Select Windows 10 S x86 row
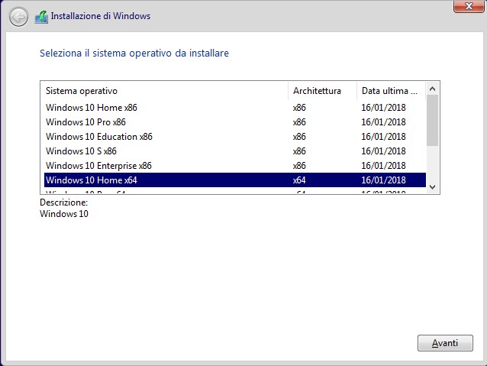487x366 pixels. tap(235, 151)
